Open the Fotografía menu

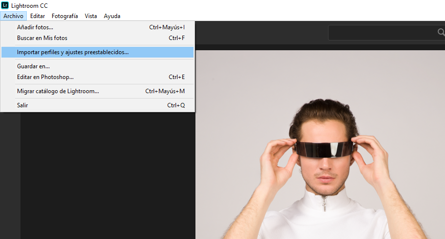pyautogui.click(x=65, y=16)
